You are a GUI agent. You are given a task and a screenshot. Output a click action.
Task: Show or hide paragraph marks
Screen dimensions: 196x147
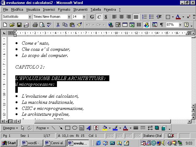(161, 25)
